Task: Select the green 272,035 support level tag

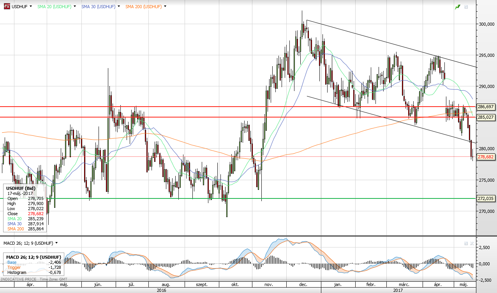Action: [486, 198]
